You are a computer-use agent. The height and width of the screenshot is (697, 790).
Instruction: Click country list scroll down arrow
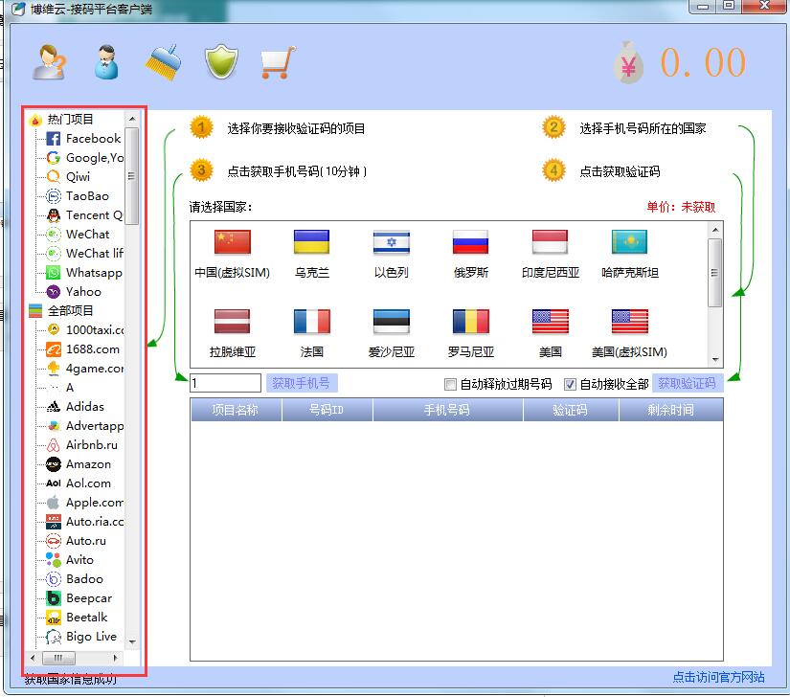[715, 360]
